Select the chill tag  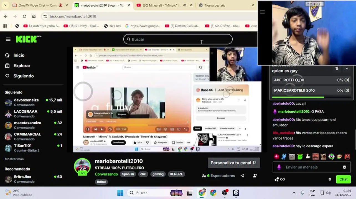point(143,174)
